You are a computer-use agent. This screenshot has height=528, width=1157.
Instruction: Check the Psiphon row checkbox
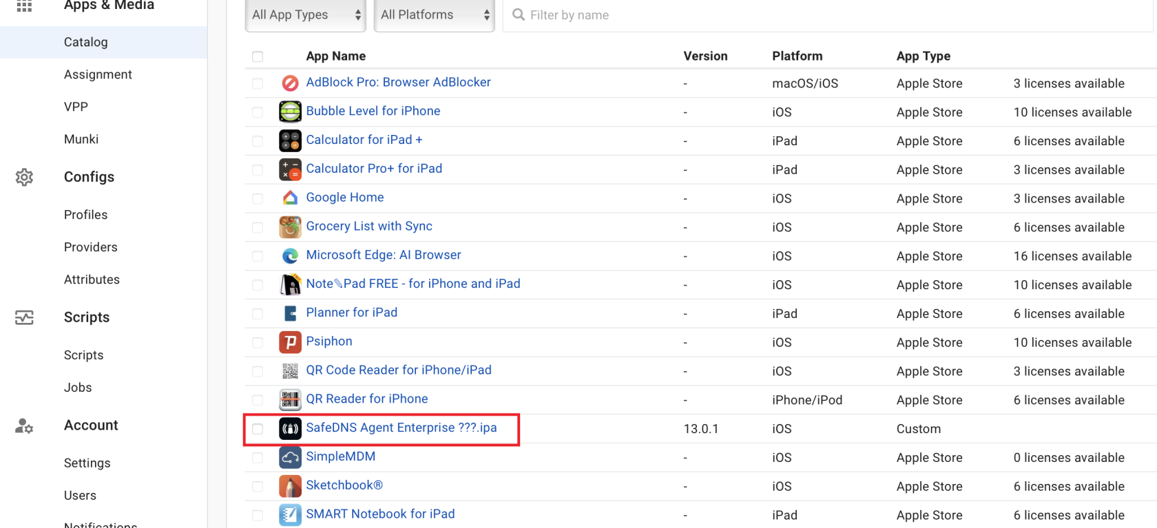tap(258, 342)
